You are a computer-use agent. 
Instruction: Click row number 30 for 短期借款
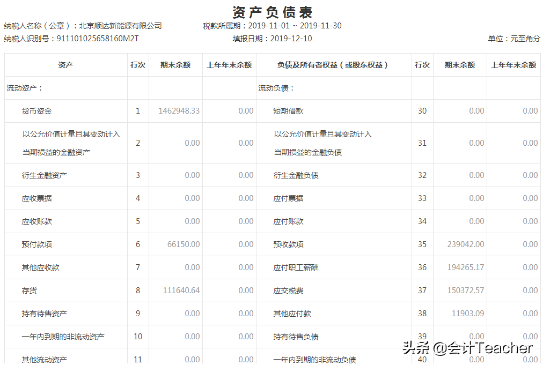(x=422, y=111)
